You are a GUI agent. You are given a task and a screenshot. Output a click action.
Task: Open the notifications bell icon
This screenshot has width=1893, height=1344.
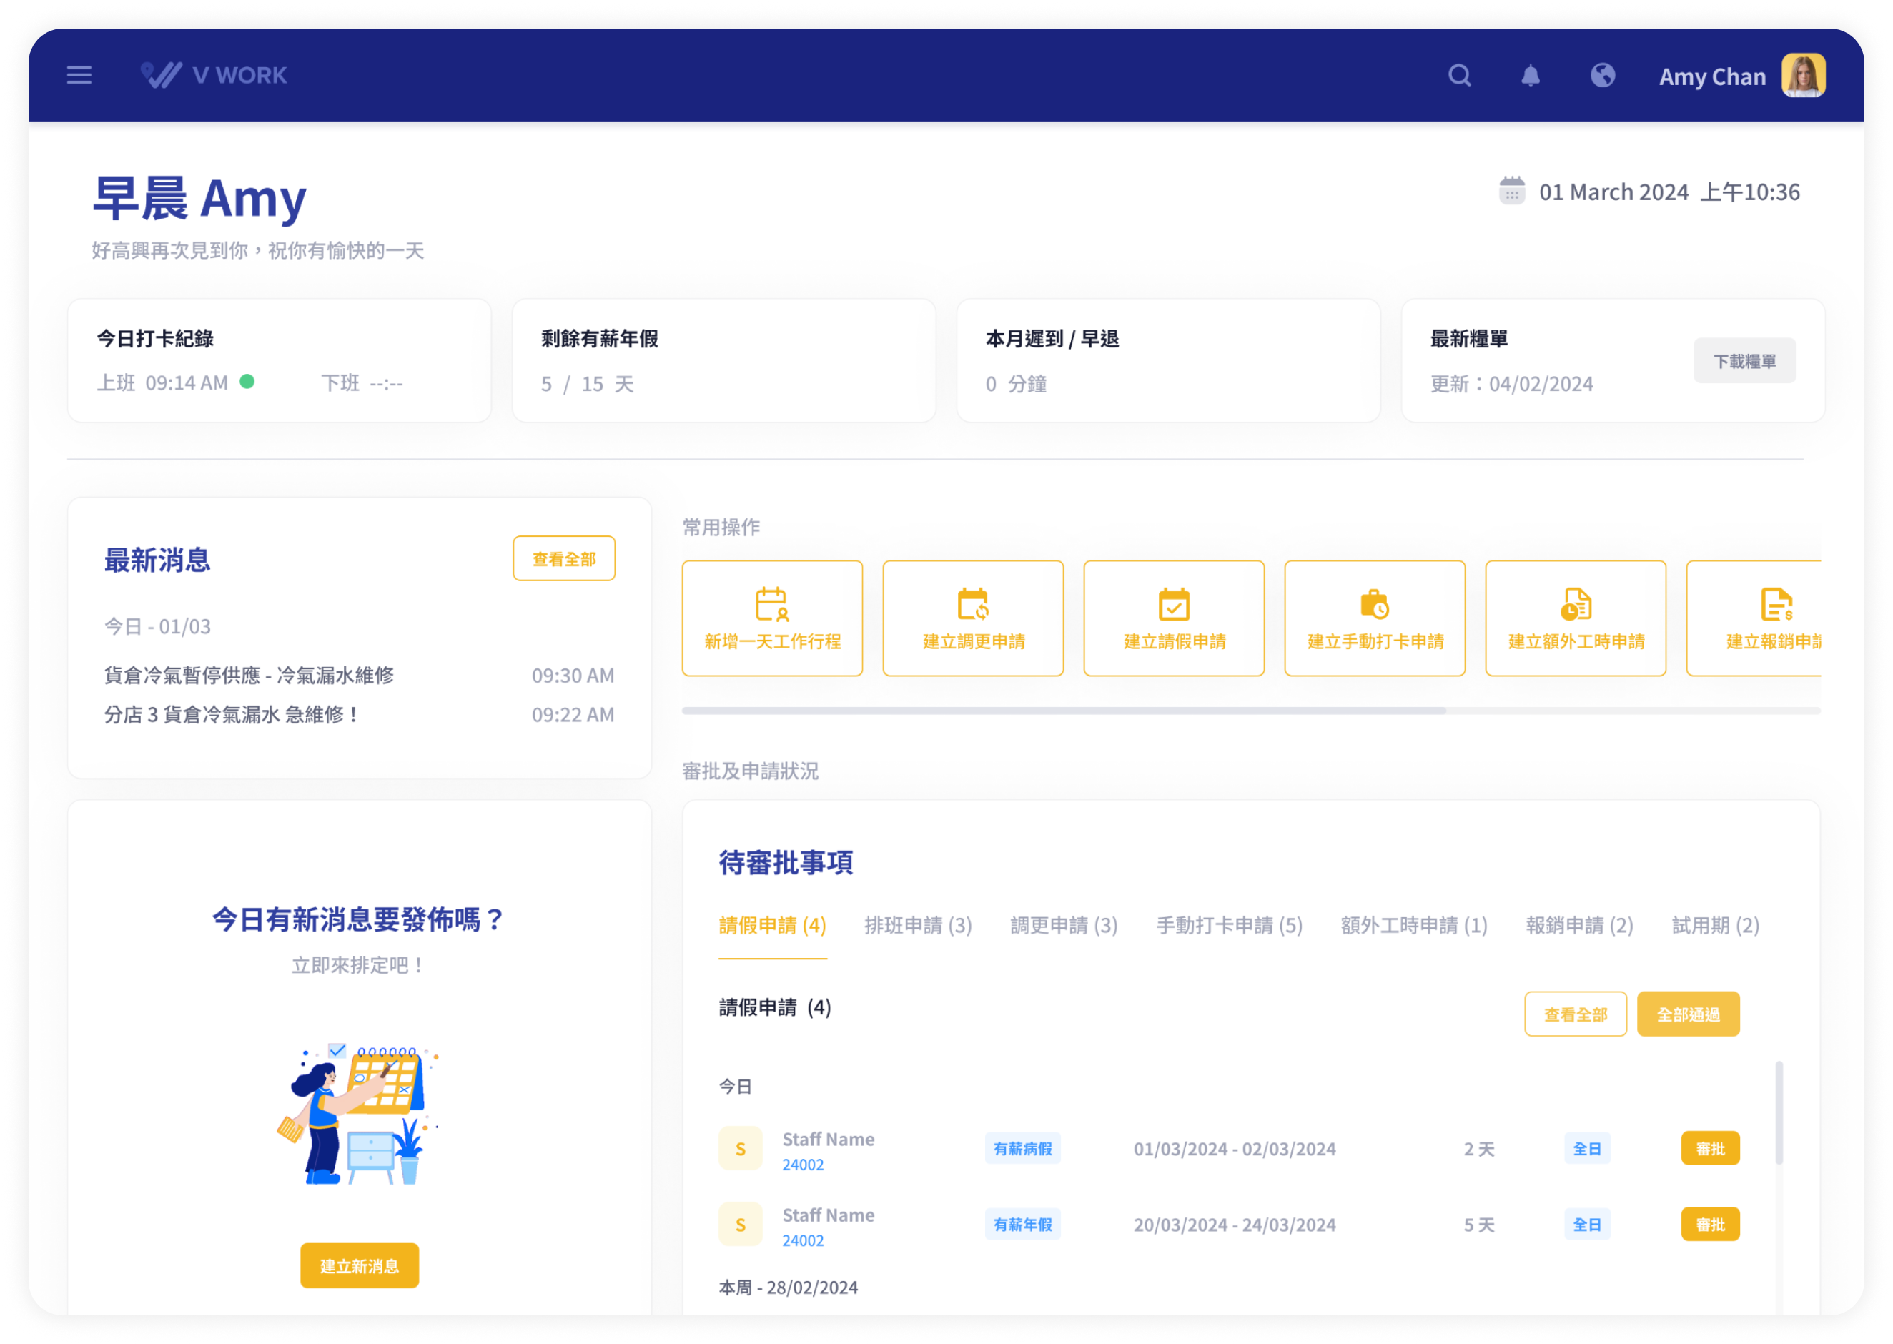(x=1531, y=75)
